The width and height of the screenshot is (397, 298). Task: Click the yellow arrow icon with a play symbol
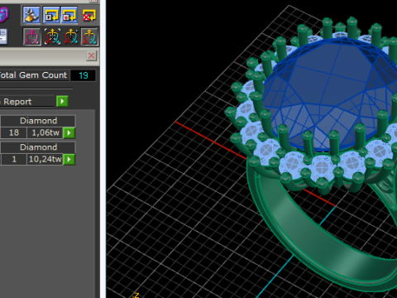coord(51,15)
